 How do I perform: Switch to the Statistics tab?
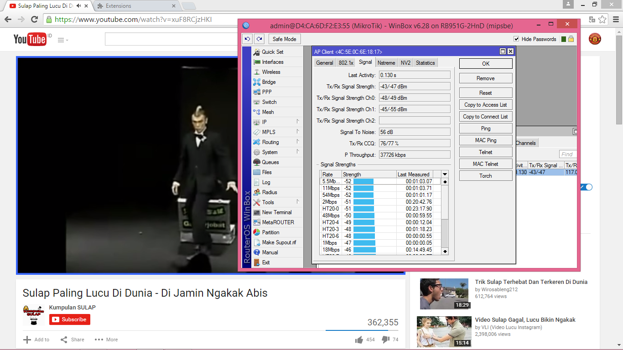tap(426, 63)
